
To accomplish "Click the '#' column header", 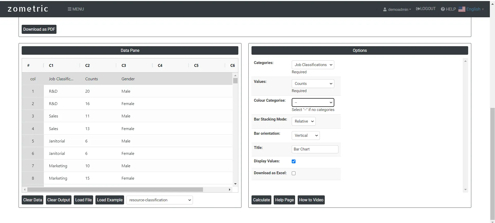I will click(x=33, y=65).
